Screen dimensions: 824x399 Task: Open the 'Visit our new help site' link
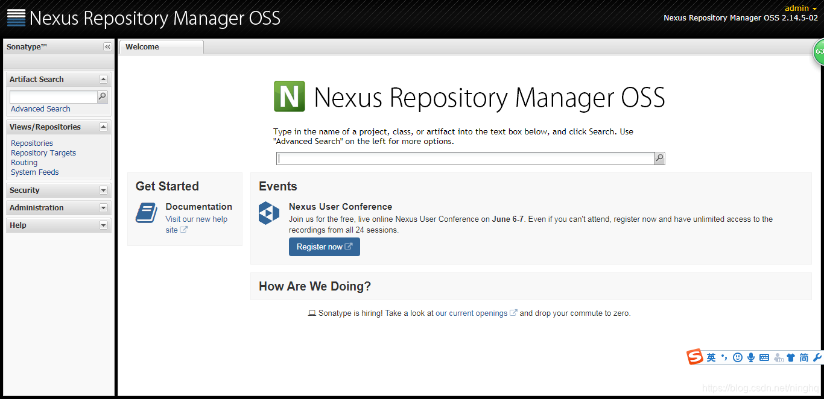197,224
